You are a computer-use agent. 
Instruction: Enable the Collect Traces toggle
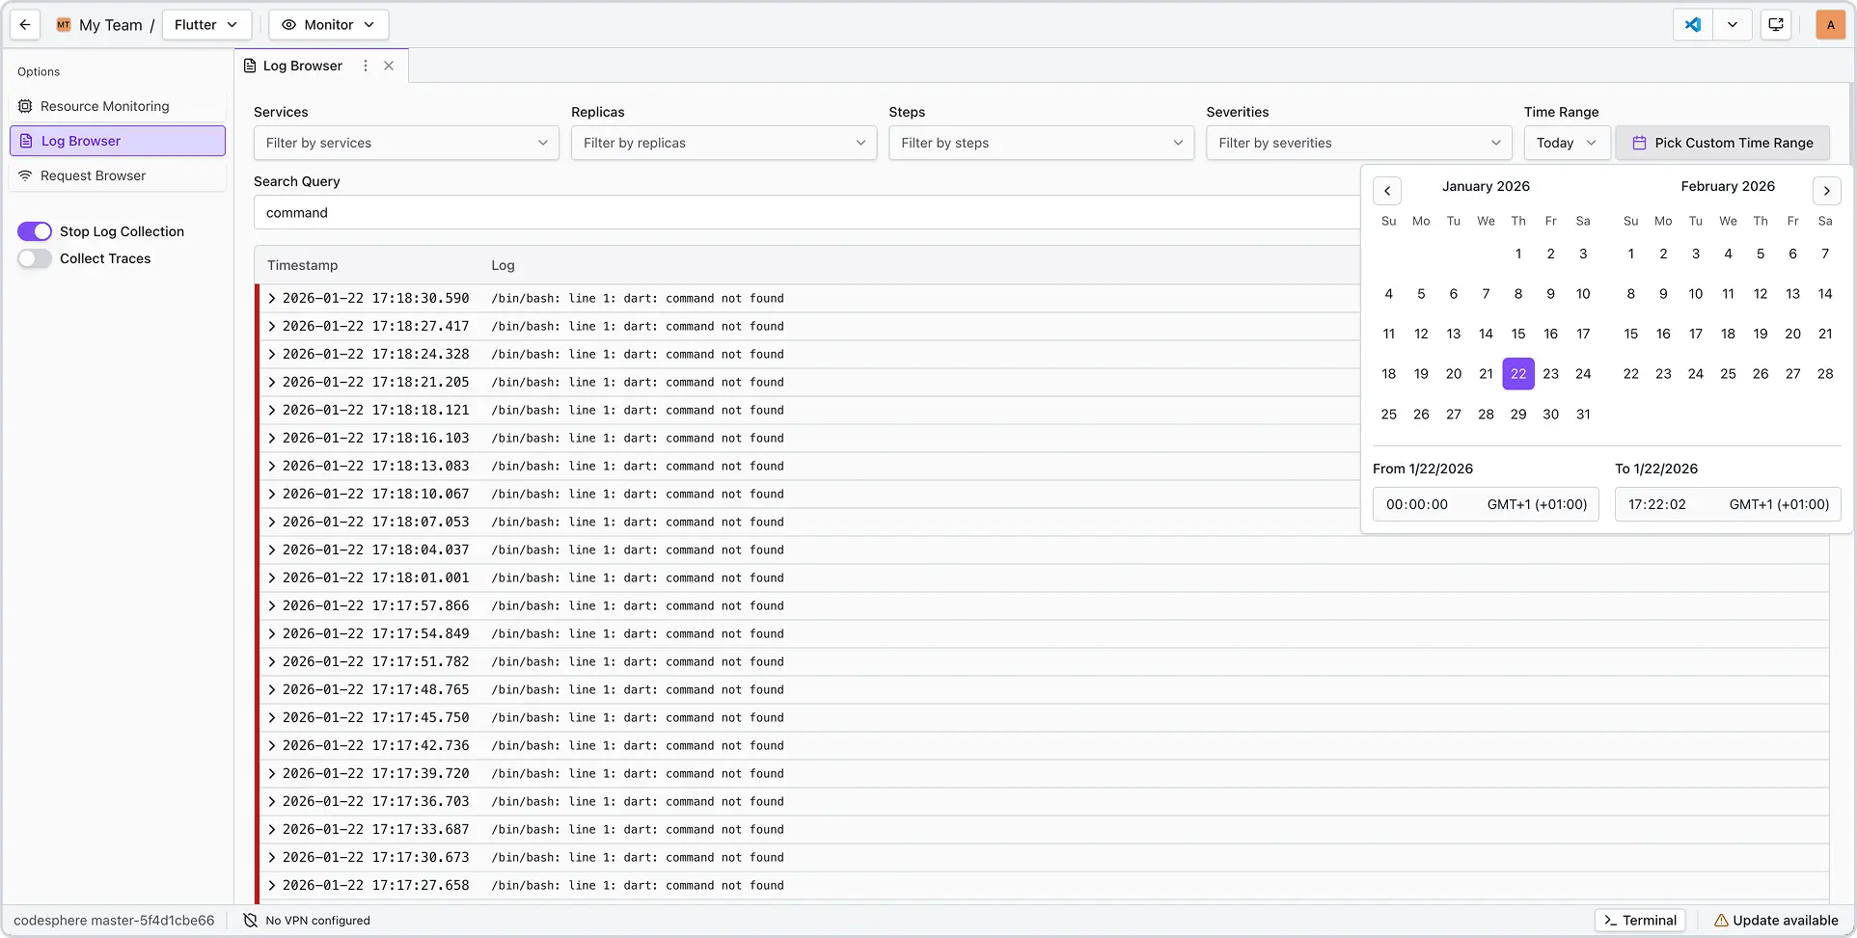point(34,258)
